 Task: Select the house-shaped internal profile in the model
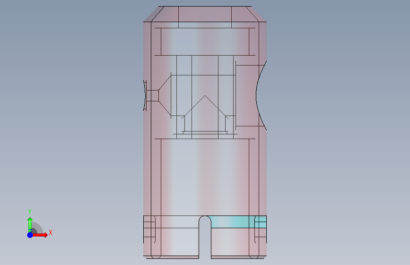click(x=205, y=114)
